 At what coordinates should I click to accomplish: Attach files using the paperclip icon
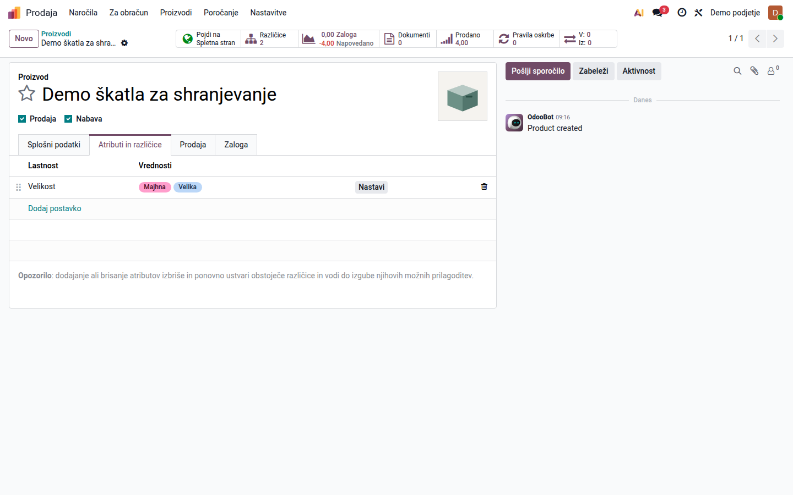(754, 71)
